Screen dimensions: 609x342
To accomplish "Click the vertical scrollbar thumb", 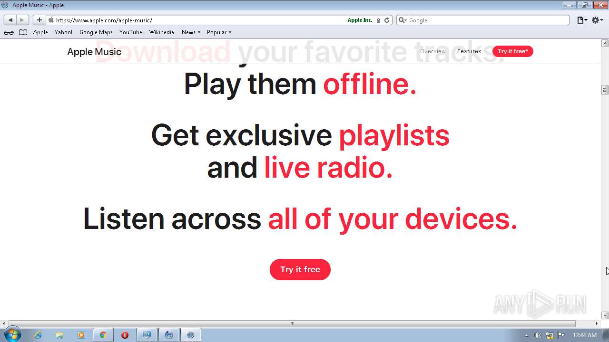I will pos(605,90).
